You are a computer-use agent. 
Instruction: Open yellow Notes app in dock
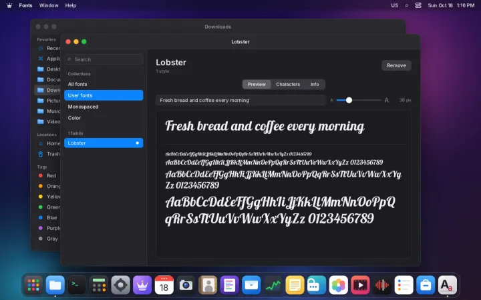295,285
